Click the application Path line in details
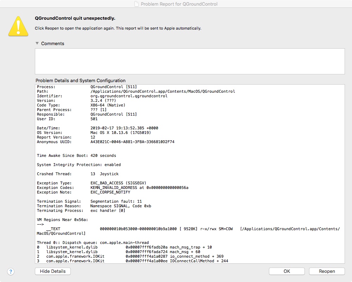Screen dimensions: 352x282 point(136,91)
